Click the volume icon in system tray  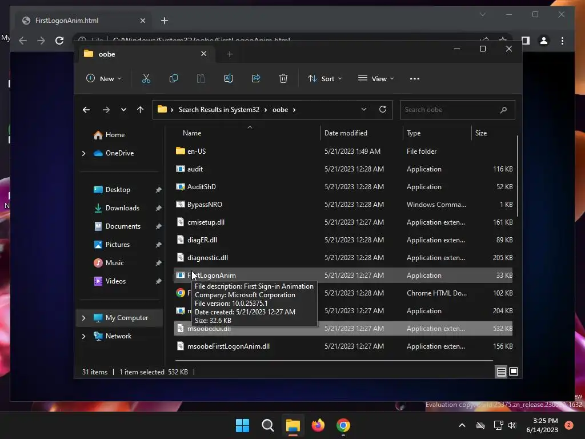point(512,425)
